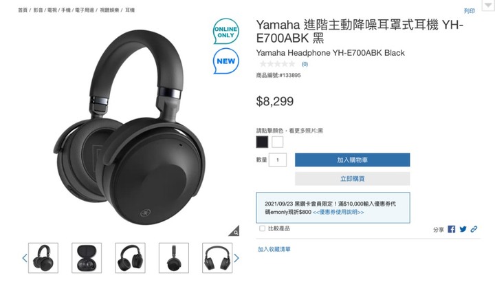
Task: Share product on Facebook
Action: click(452, 229)
